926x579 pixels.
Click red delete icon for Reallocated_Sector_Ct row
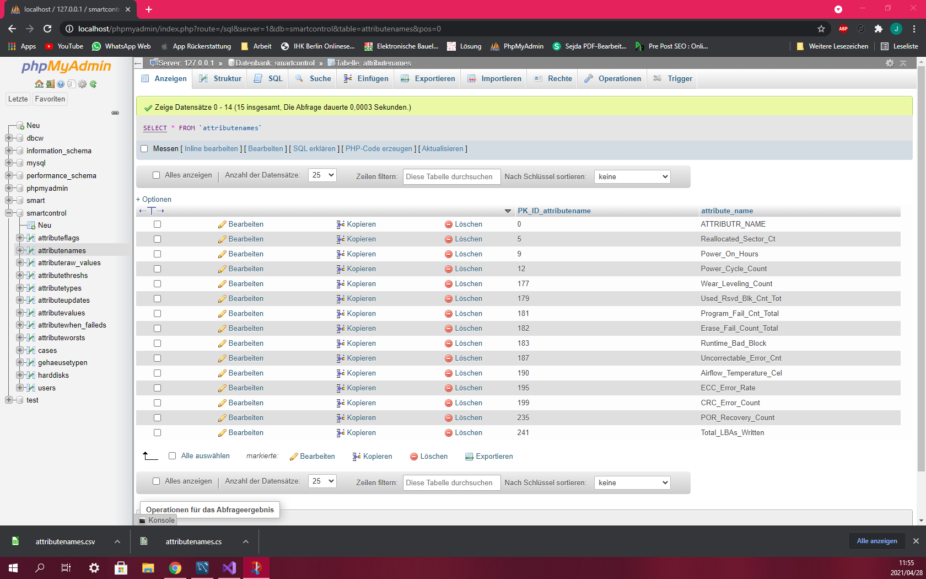click(x=449, y=239)
